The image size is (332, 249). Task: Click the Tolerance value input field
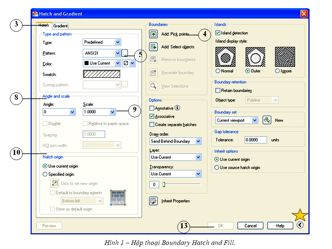click(x=256, y=140)
